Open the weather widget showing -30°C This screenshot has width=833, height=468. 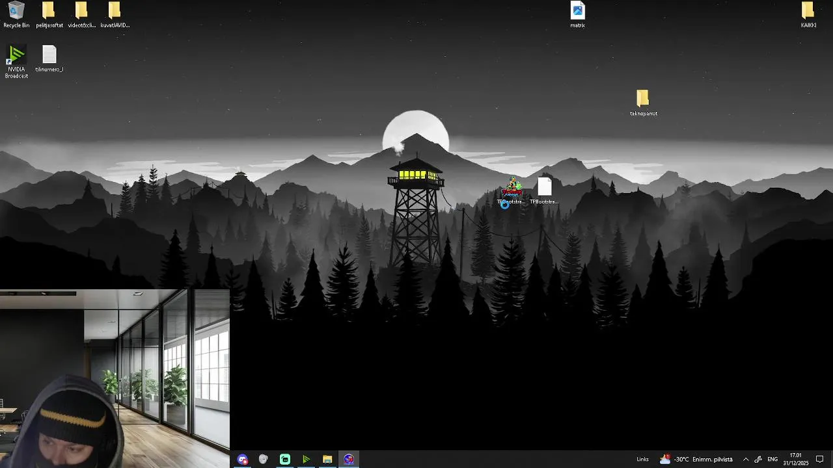(x=696, y=459)
